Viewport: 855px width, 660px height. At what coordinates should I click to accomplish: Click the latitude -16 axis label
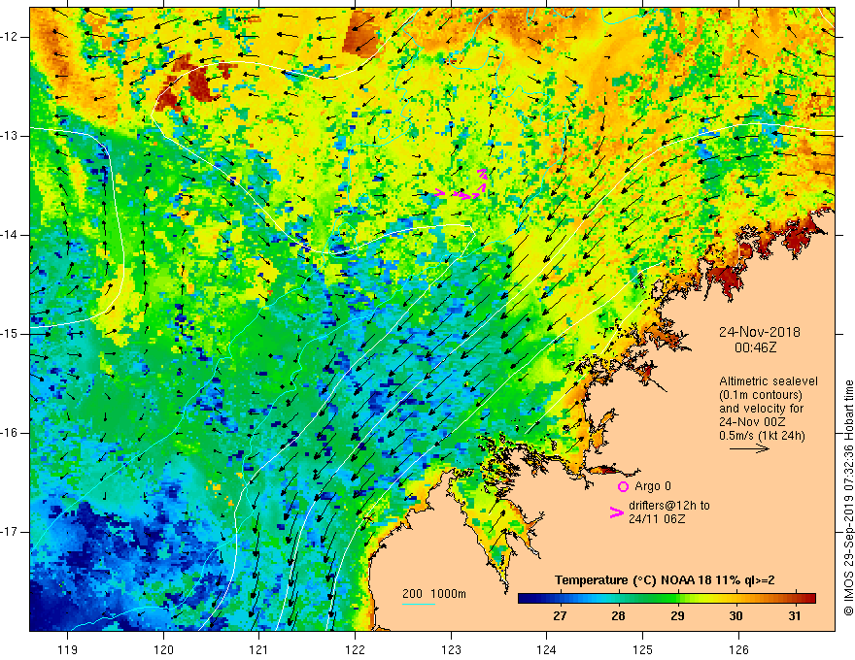(10, 433)
